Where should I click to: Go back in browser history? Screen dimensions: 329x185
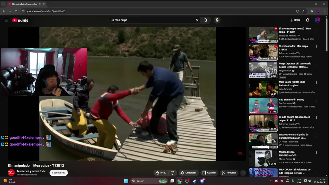4,11
